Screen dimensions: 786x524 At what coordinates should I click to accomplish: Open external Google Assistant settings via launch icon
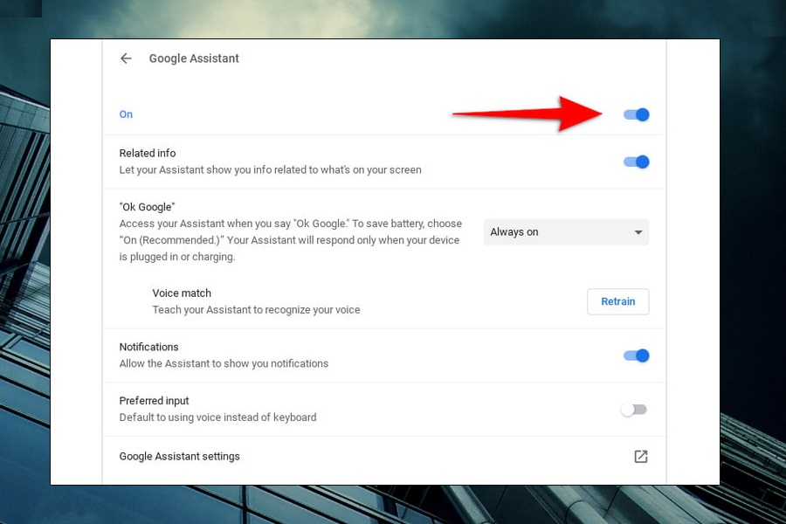pos(641,456)
